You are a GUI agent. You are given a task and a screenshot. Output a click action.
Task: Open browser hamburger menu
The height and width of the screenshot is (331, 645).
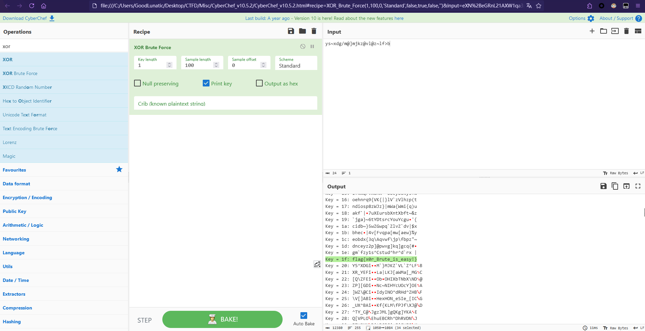click(x=638, y=6)
